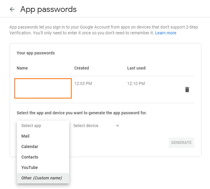The width and height of the screenshot is (210, 189).
Task: Click the 12:03 PM created time
Action: click(83, 83)
